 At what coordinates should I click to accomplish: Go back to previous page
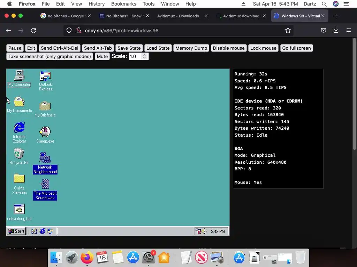coord(8,31)
